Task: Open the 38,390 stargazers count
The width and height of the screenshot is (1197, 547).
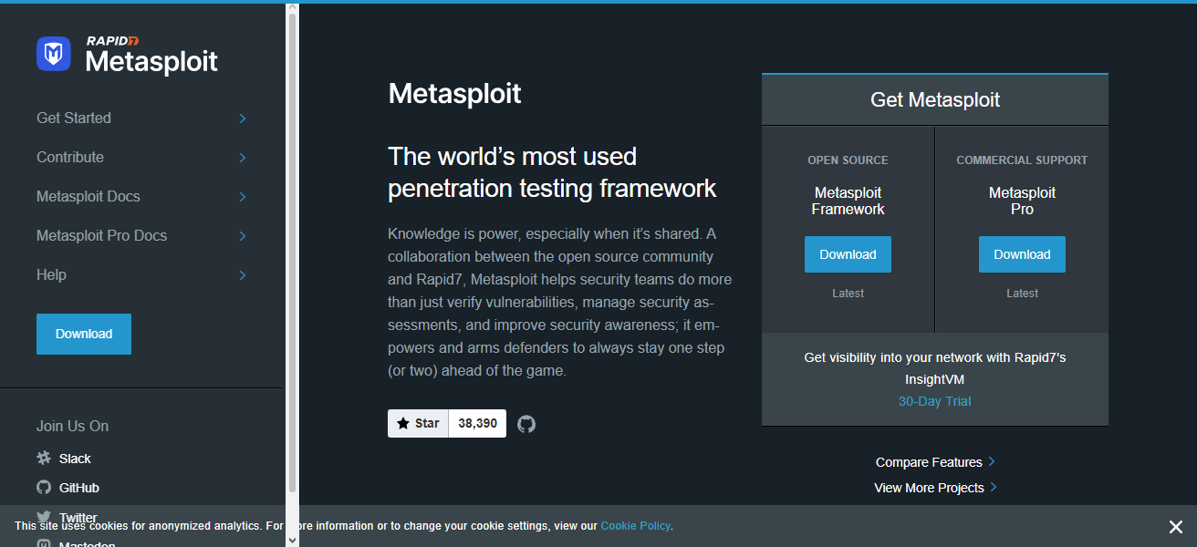Action: coord(477,424)
